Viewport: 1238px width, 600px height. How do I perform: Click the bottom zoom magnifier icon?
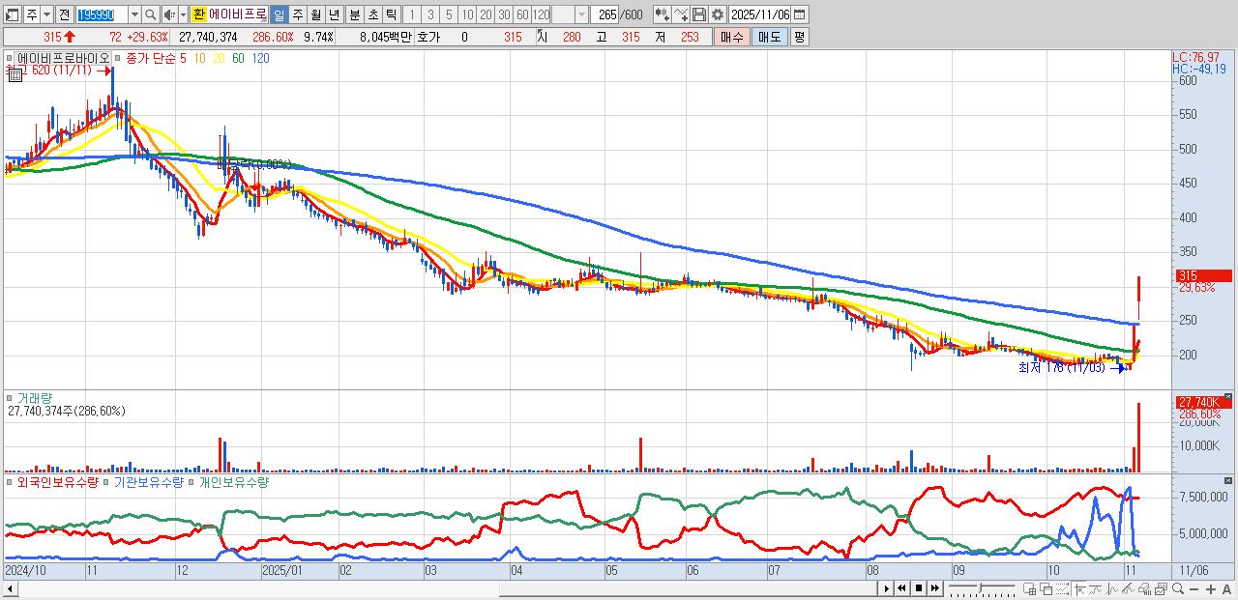1178,588
